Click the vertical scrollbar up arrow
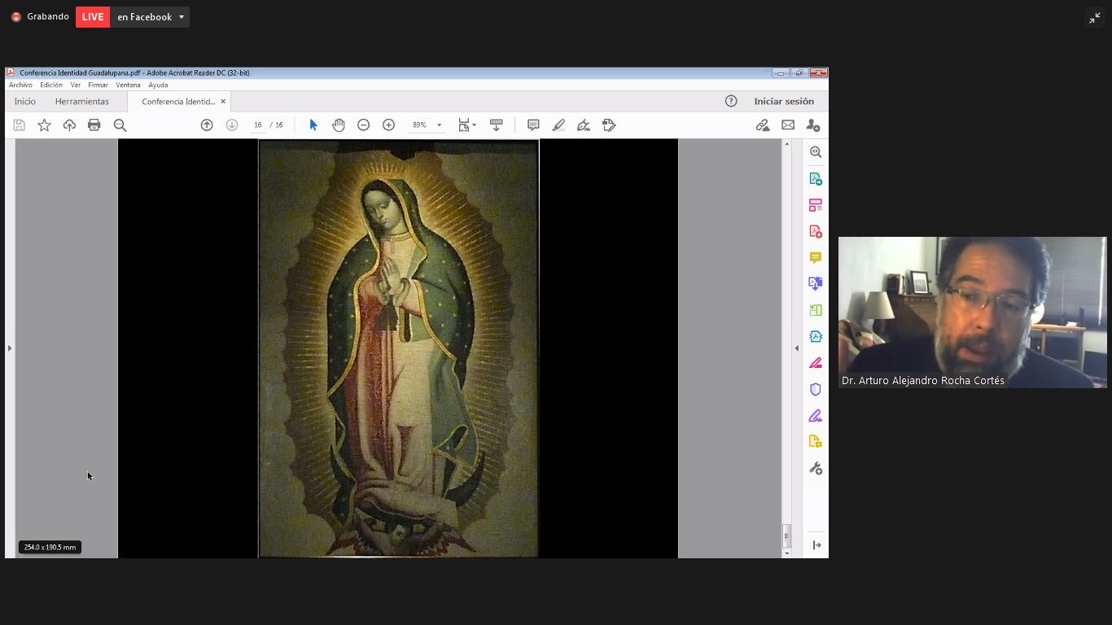Screen dimensions: 1112x625 [x=786, y=144]
